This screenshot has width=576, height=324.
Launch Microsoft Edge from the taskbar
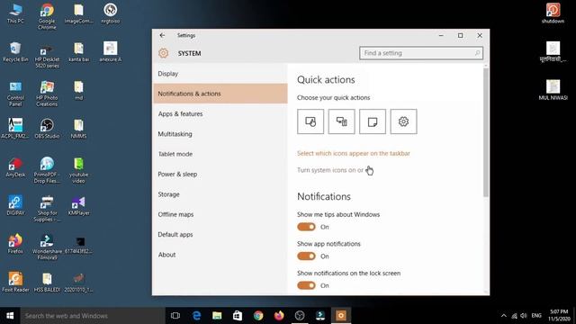196,316
